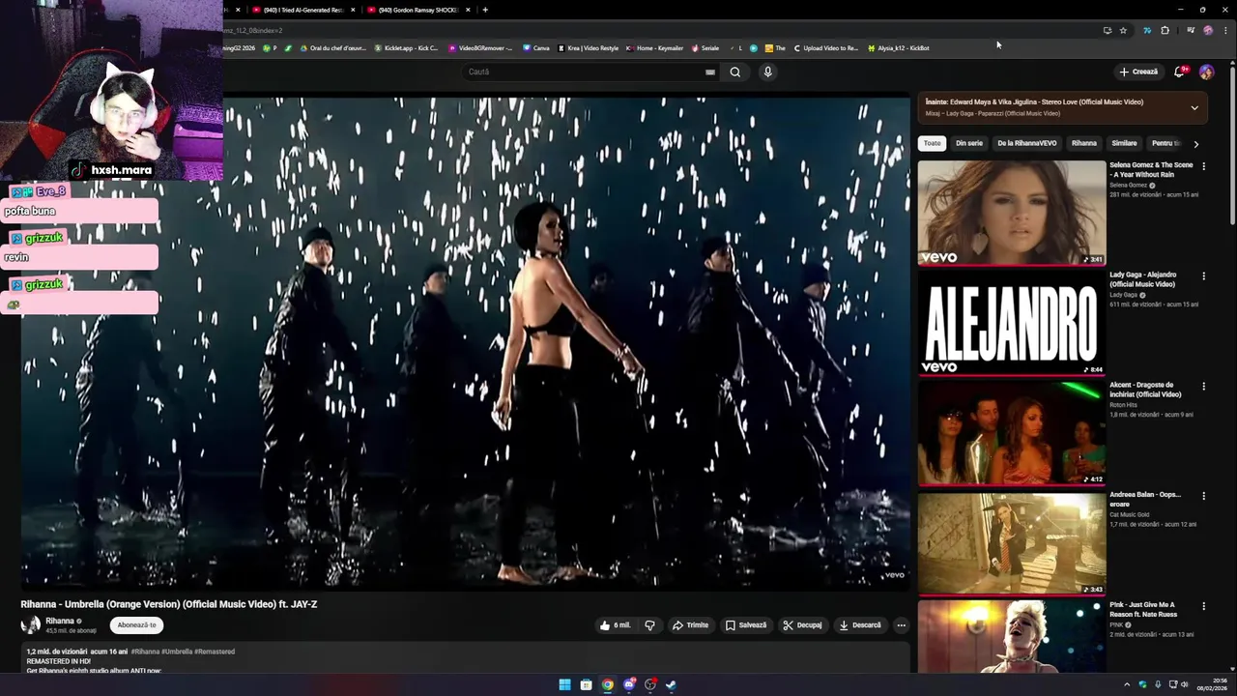Image resolution: width=1237 pixels, height=696 pixels.
Task: Switch to the AI-Generated browser tab
Action: (303, 10)
